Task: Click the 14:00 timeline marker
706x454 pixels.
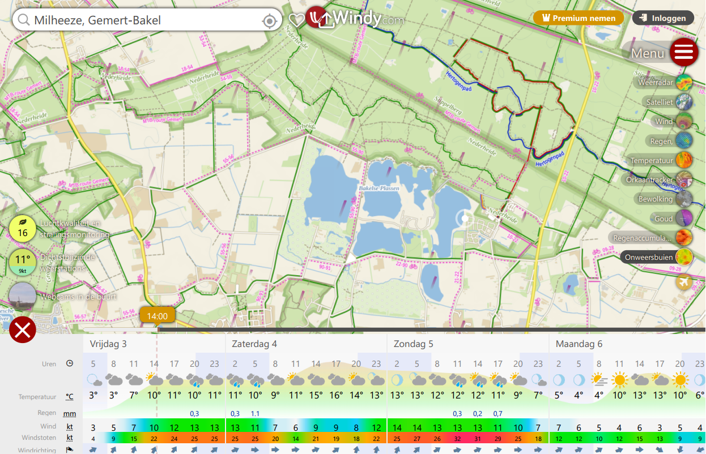Action: pos(157,316)
